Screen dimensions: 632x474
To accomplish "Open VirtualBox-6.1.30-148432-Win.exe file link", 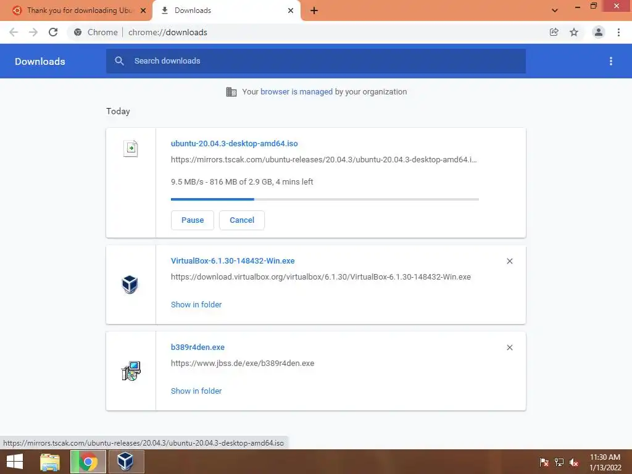I will tap(233, 261).
